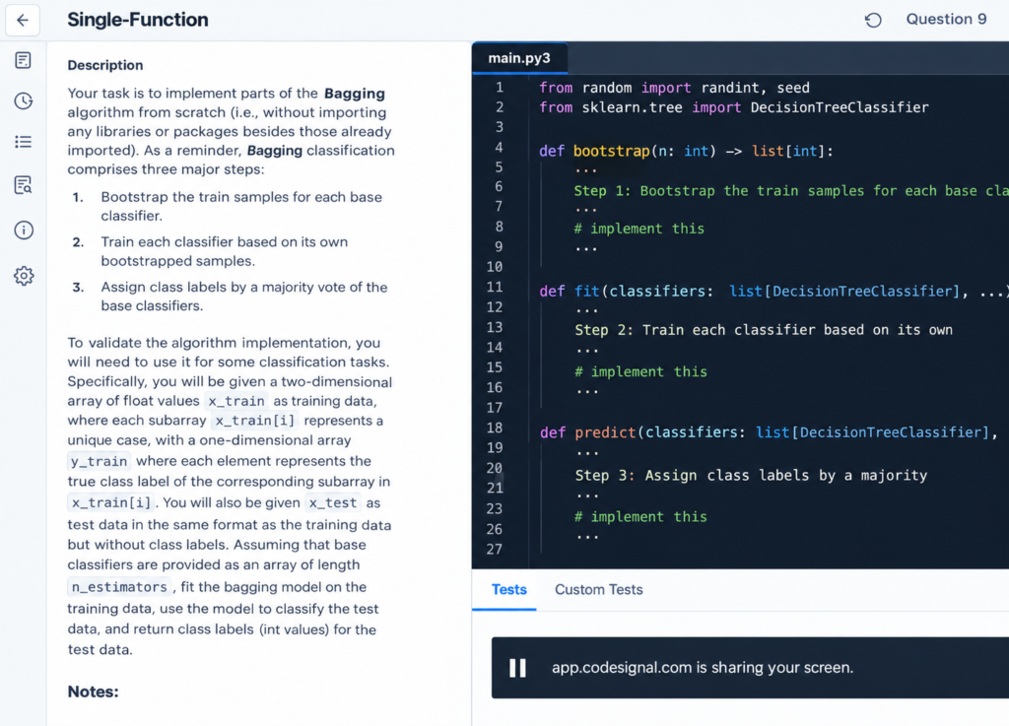Click list item 'Assign class labels by a majority vote'
This screenshot has height=726, width=1009.
pos(244,297)
